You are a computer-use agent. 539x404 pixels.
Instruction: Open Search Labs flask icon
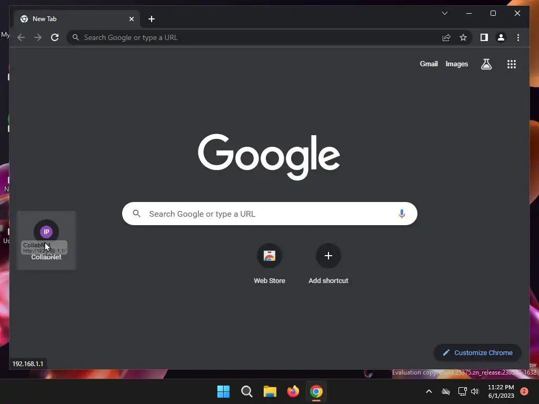point(486,64)
